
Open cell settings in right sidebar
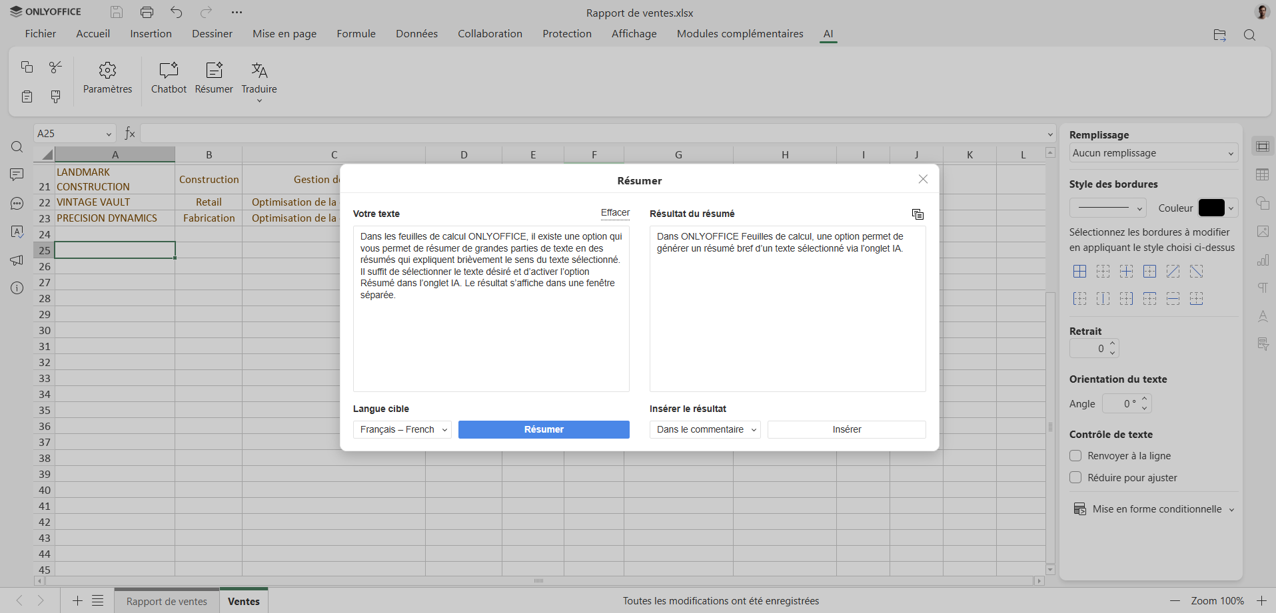(x=1263, y=146)
